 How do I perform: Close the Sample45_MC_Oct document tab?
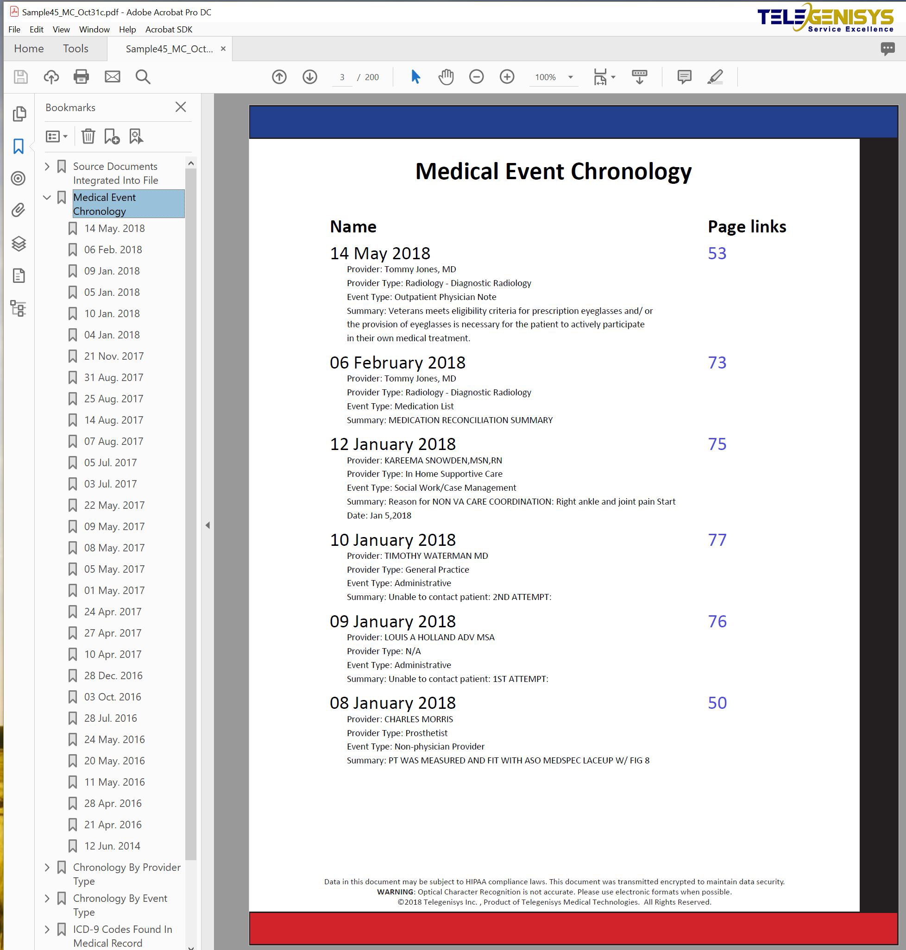pyautogui.click(x=223, y=49)
